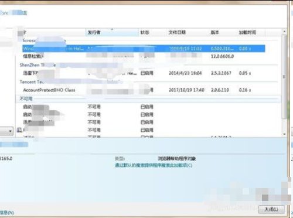The height and width of the screenshot is (218, 293).
Task: Click the Tencent publisher group header
Action: pyautogui.click(x=148, y=82)
